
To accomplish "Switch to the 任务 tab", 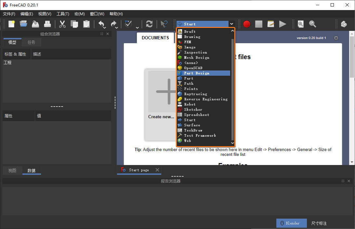I will (x=32, y=42).
